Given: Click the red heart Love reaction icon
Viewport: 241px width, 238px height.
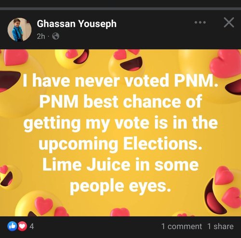Looking at the screenshot, I should [22, 226].
